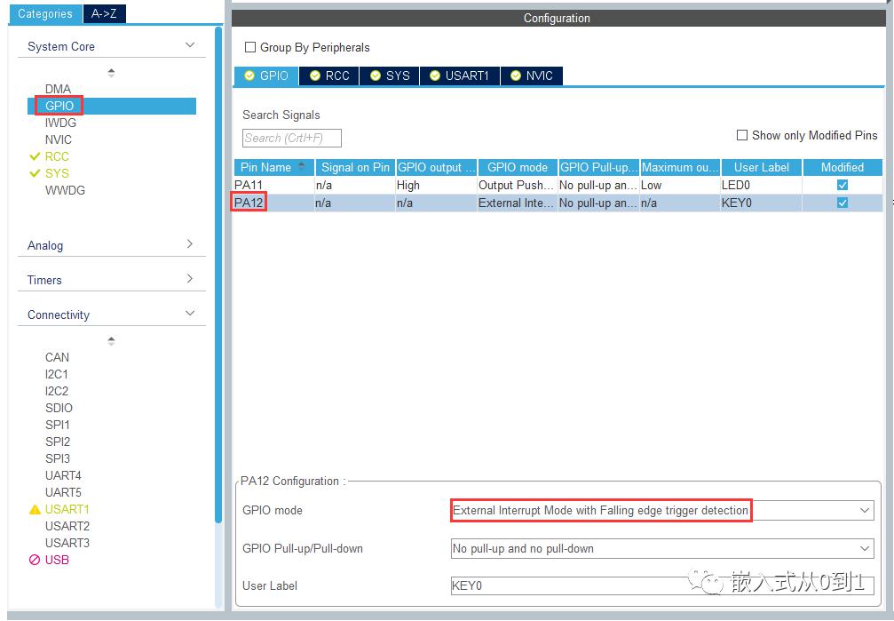Image resolution: width=894 pixels, height=621 pixels.
Task: Select USART1 in the Connectivity list
Action: coord(67,509)
